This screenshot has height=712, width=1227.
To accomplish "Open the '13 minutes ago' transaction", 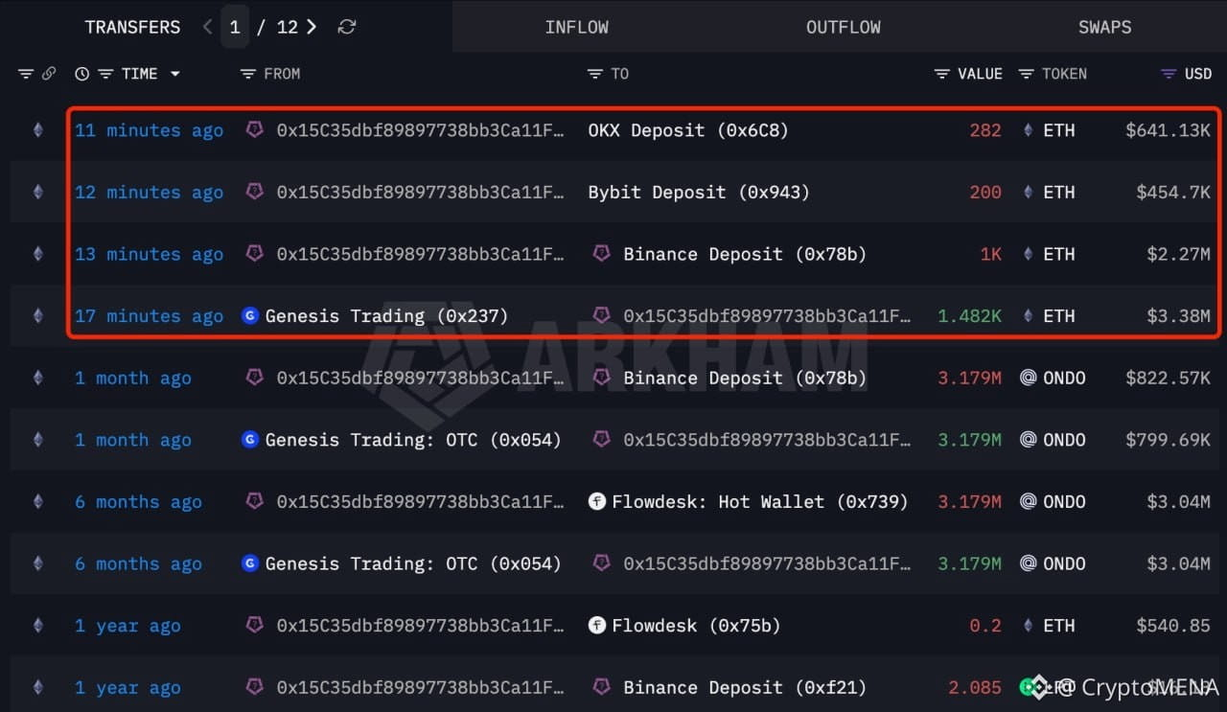I will tap(149, 254).
